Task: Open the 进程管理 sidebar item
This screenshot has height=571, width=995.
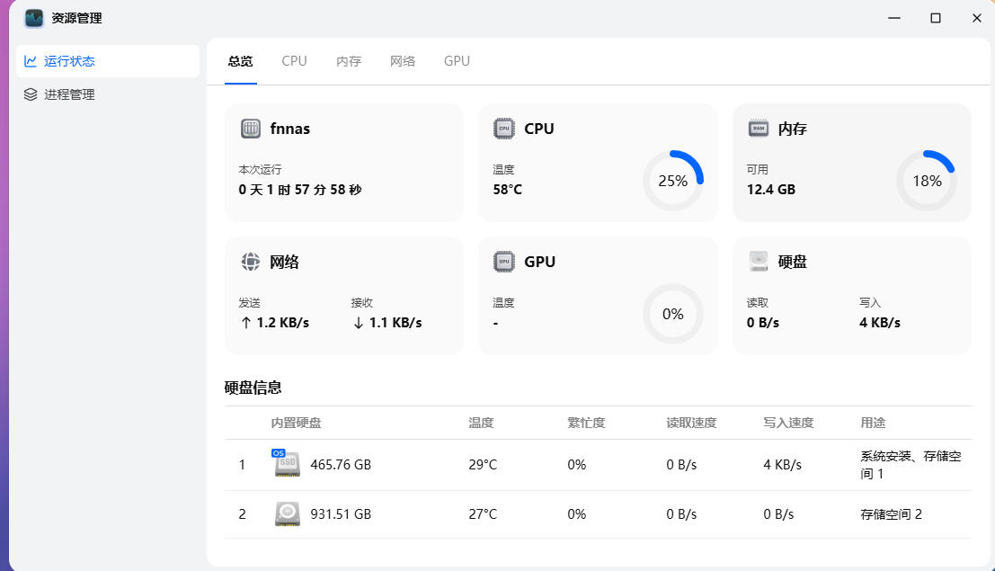Action: (108, 94)
